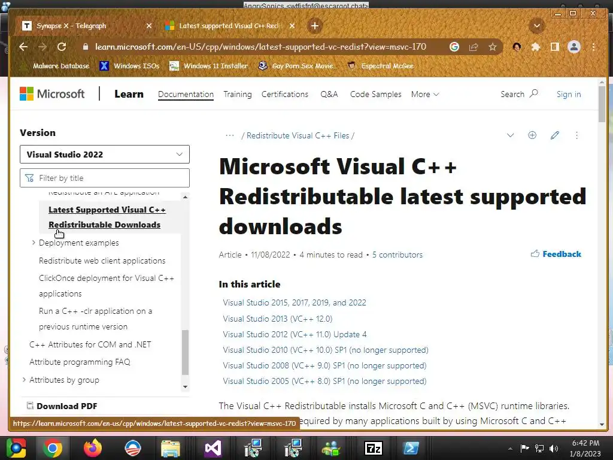Close the Synapse X - Telegraph tab
The width and height of the screenshot is (613, 460).
tap(149, 26)
